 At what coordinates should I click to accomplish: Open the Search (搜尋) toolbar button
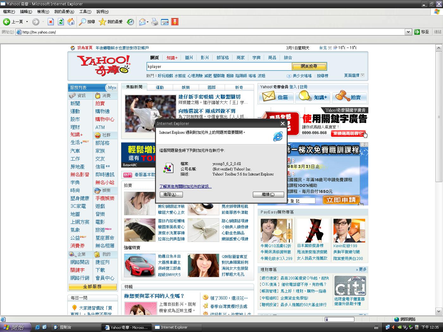point(87,22)
